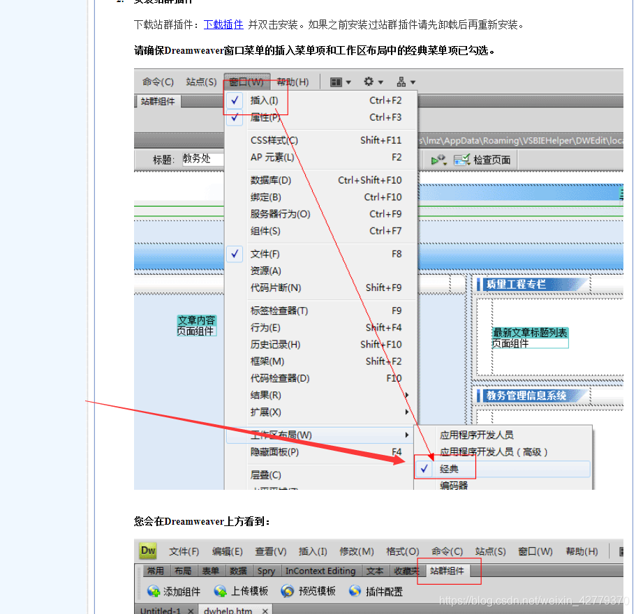
Task: Expand the 结果(R) submenu
Action: 322,395
